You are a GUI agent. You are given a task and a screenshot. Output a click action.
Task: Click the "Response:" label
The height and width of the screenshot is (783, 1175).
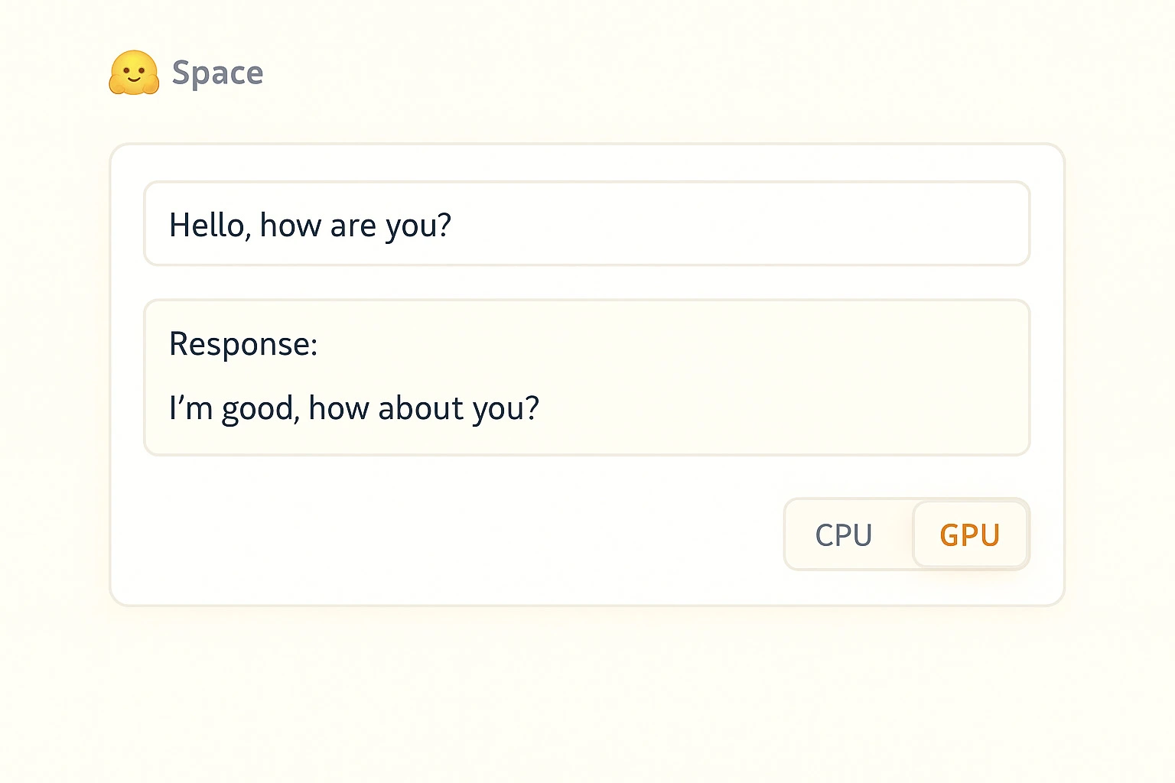243,344
